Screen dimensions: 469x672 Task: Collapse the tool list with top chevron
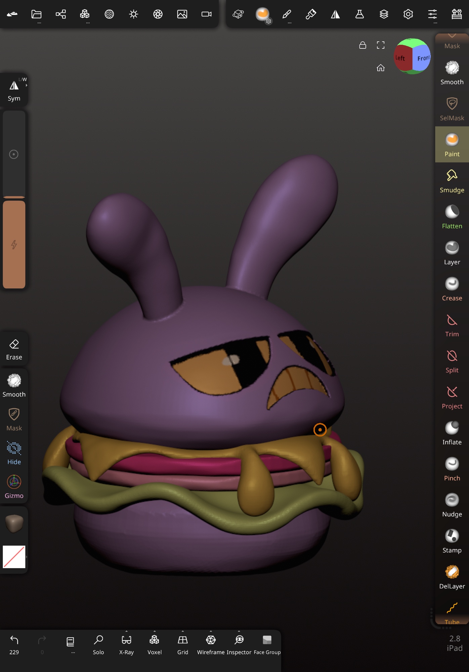pos(452,36)
